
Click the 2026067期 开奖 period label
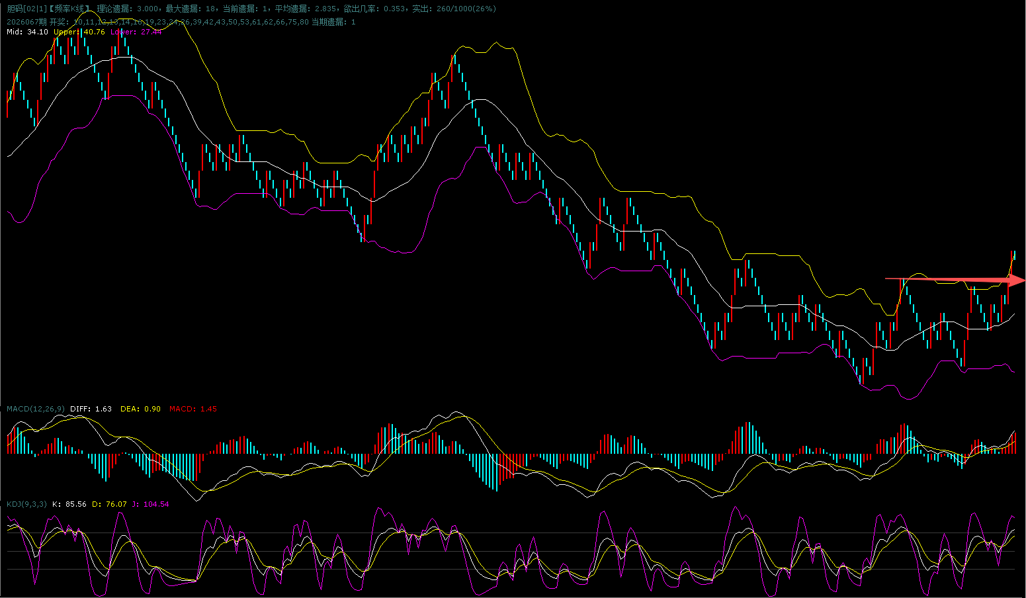(37, 22)
